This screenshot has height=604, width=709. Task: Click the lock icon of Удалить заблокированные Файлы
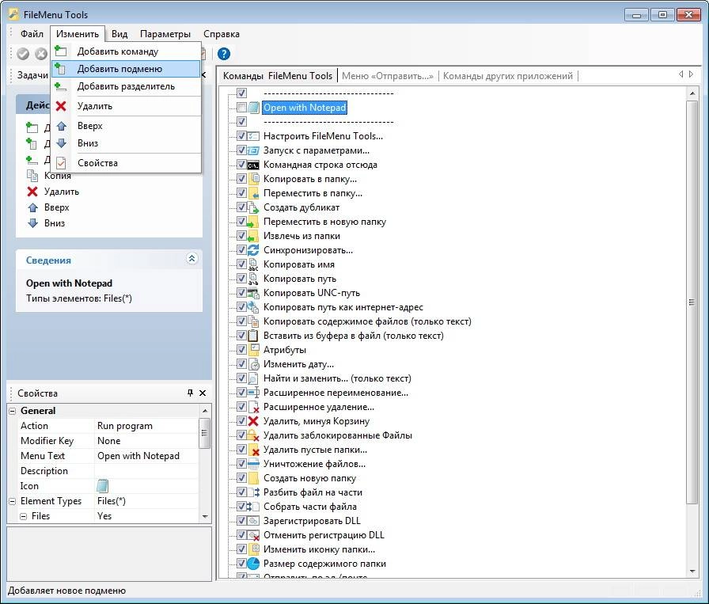coord(254,435)
